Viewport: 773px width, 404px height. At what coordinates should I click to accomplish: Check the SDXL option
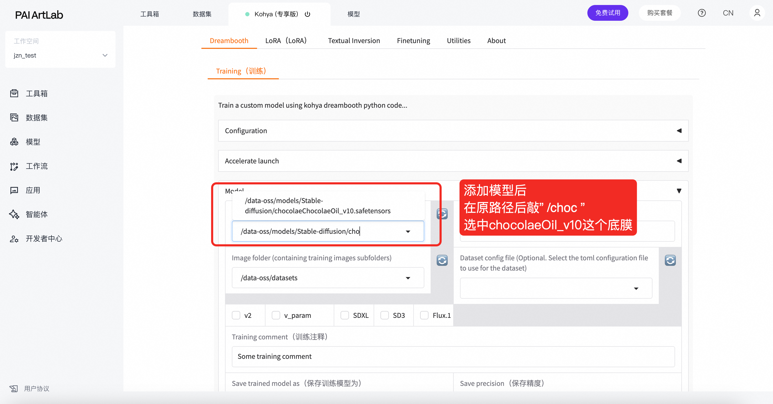[345, 315]
